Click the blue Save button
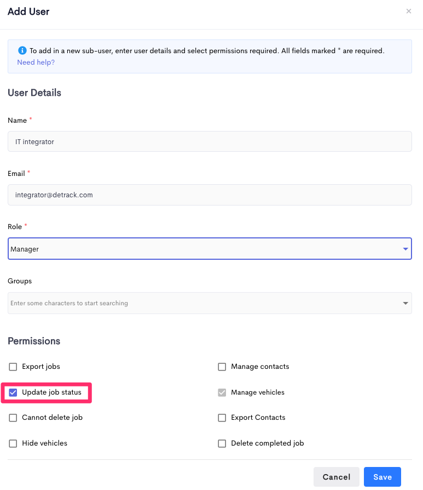The image size is (423, 490). pyautogui.click(x=382, y=477)
